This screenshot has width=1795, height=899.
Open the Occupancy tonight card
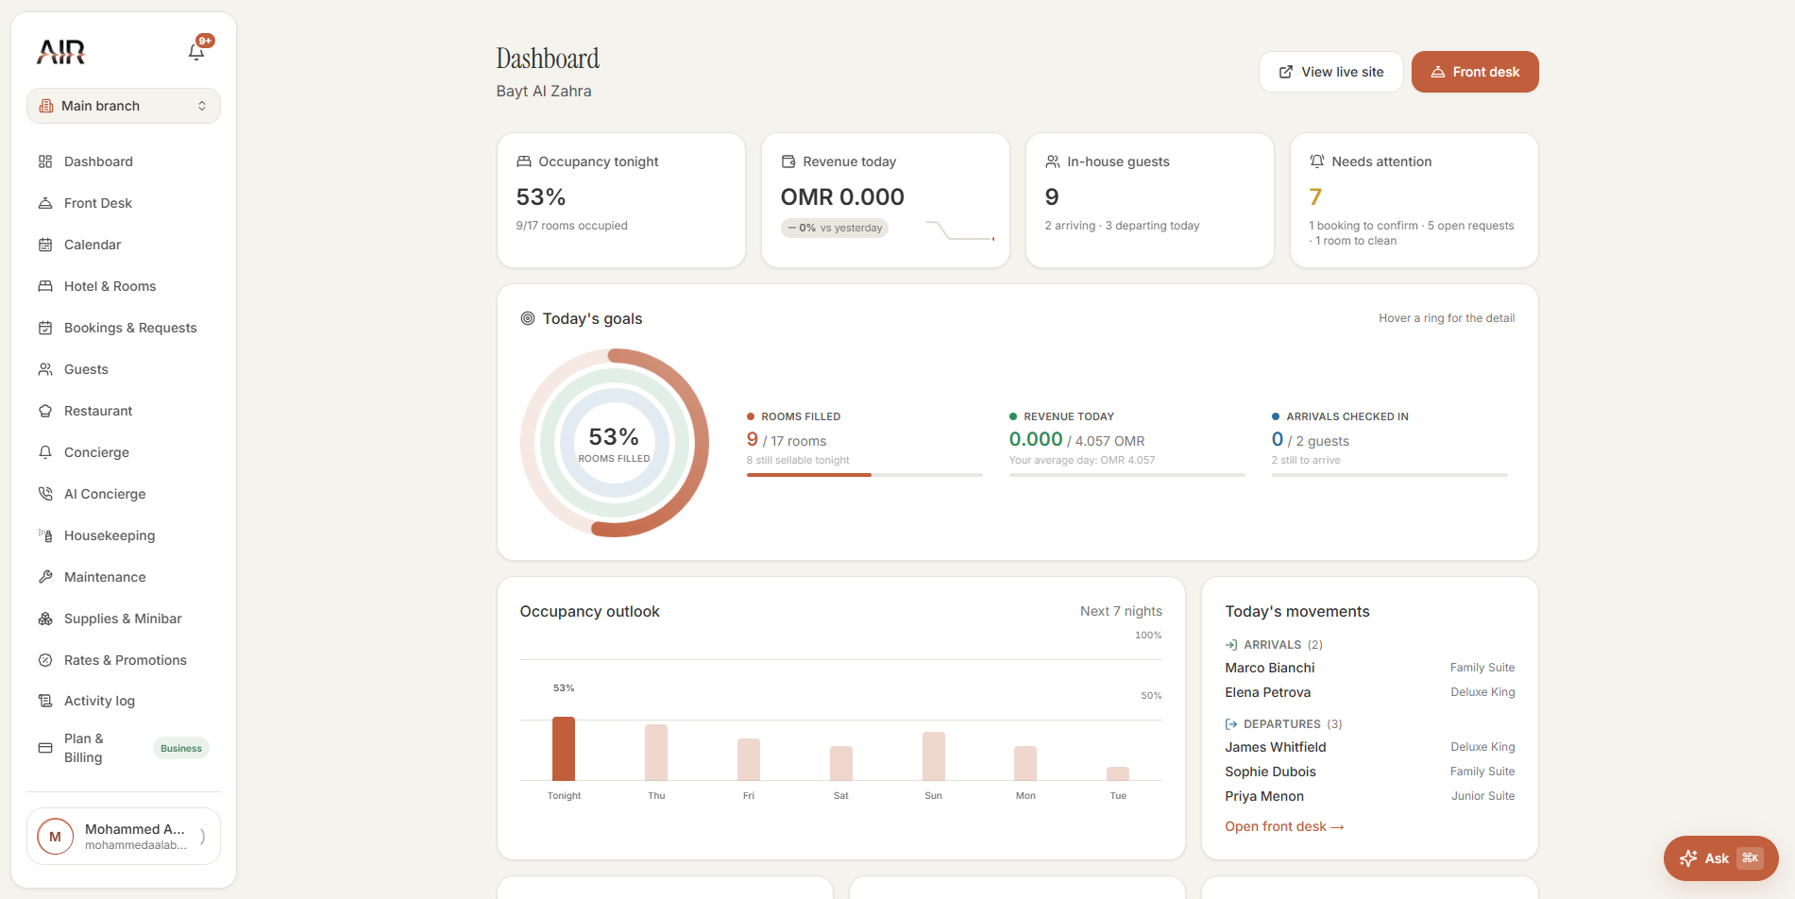(x=621, y=200)
